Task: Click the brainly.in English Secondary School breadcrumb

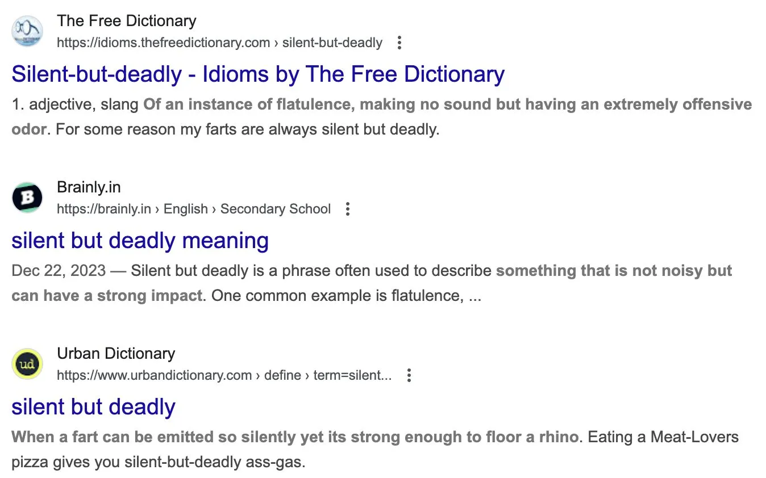Action: (193, 209)
